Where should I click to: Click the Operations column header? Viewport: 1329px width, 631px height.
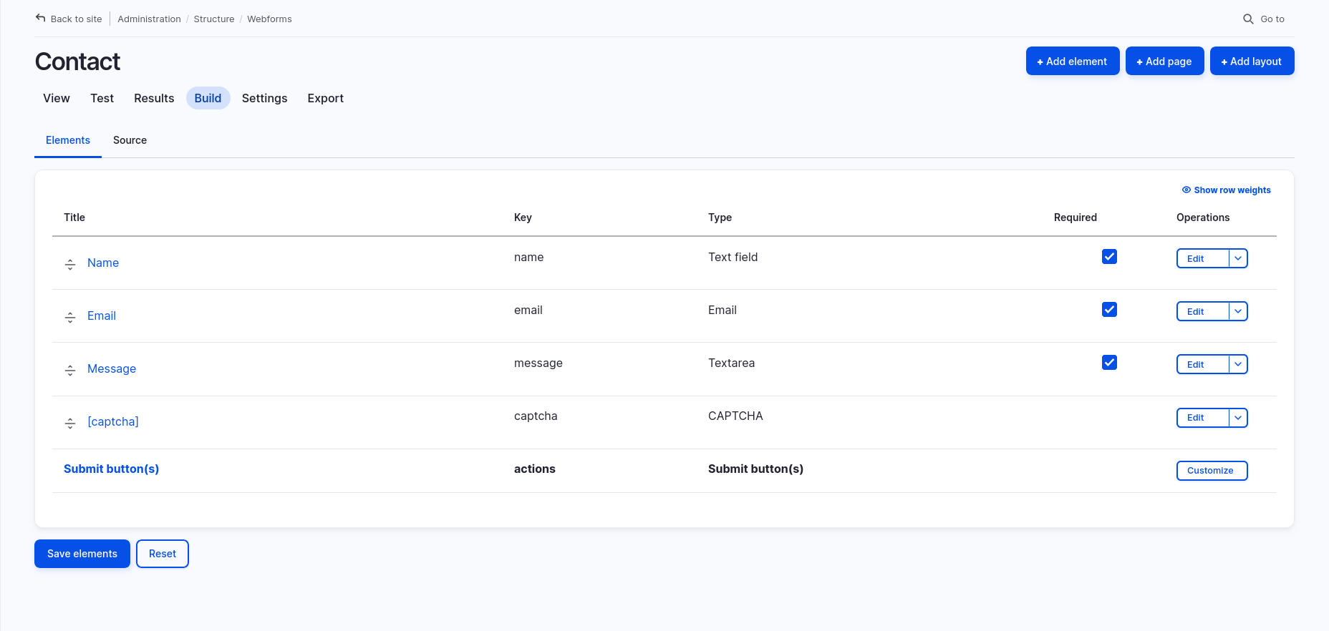pos(1203,217)
